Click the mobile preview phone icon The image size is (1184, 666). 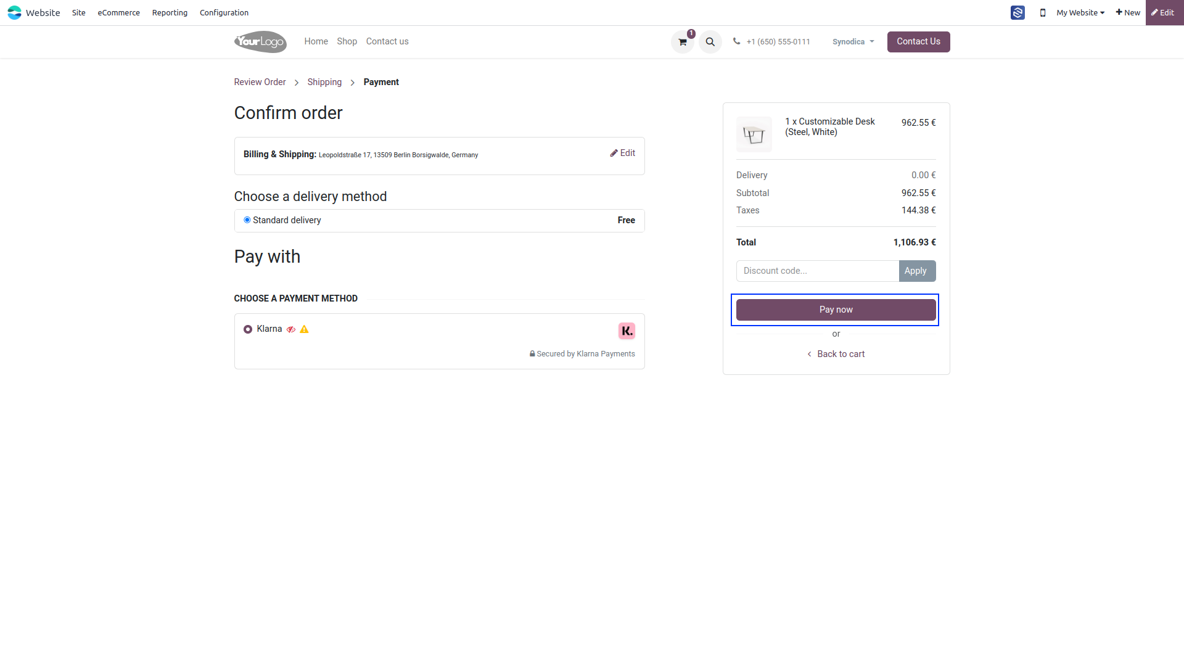1043,12
